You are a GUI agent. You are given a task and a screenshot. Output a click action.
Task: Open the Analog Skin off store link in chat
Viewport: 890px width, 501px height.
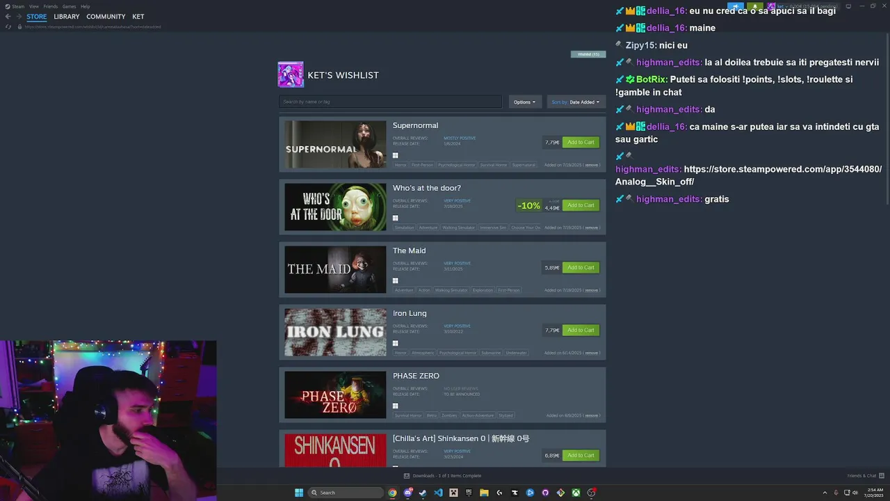pos(748,175)
